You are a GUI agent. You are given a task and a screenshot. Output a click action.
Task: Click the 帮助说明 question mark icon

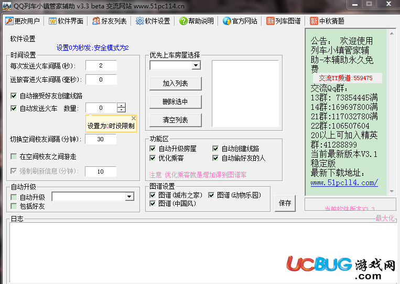(183, 21)
